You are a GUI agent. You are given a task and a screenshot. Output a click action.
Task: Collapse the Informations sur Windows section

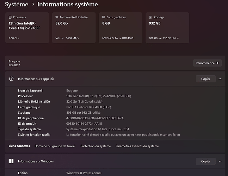point(220,161)
